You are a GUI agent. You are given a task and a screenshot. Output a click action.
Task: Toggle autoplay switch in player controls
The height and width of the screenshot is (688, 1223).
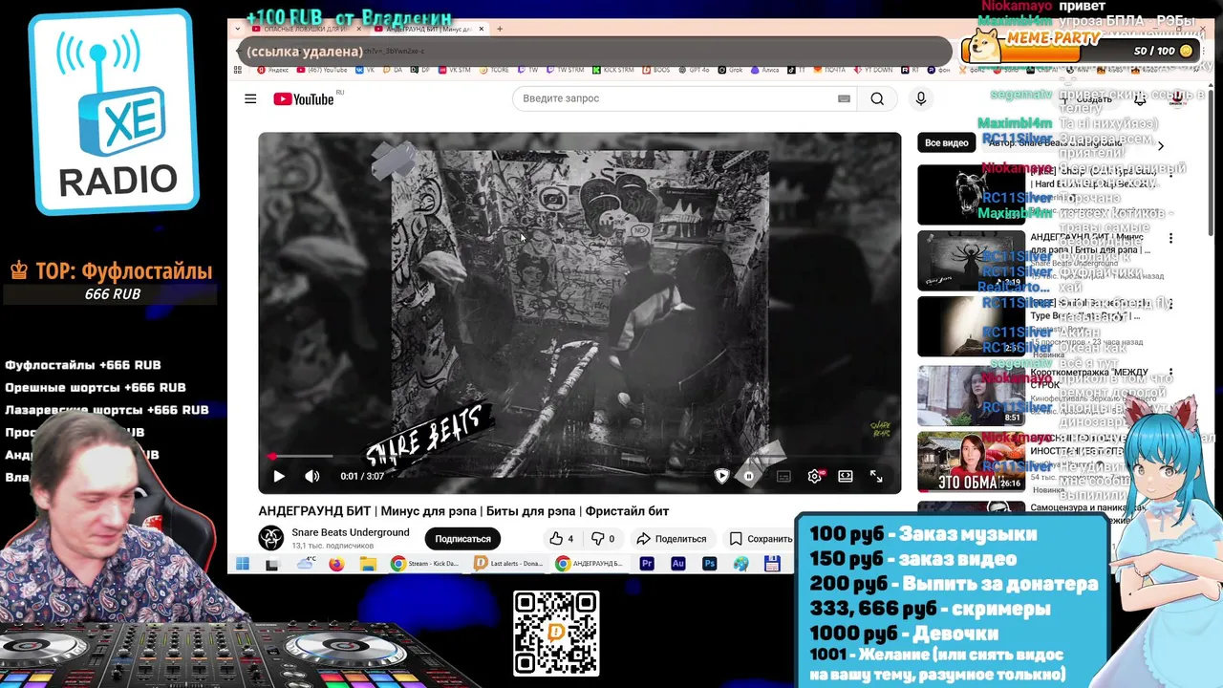(x=749, y=476)
